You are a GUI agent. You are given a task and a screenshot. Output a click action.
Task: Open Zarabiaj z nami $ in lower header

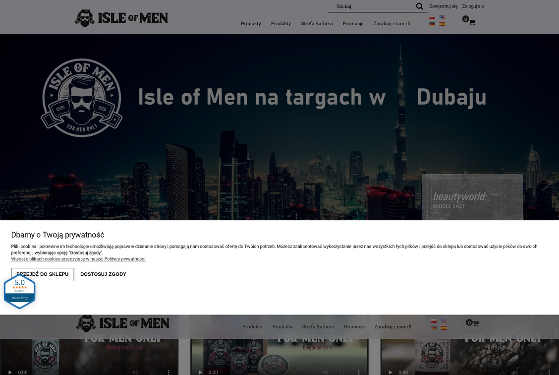click(x=393, y=326)
